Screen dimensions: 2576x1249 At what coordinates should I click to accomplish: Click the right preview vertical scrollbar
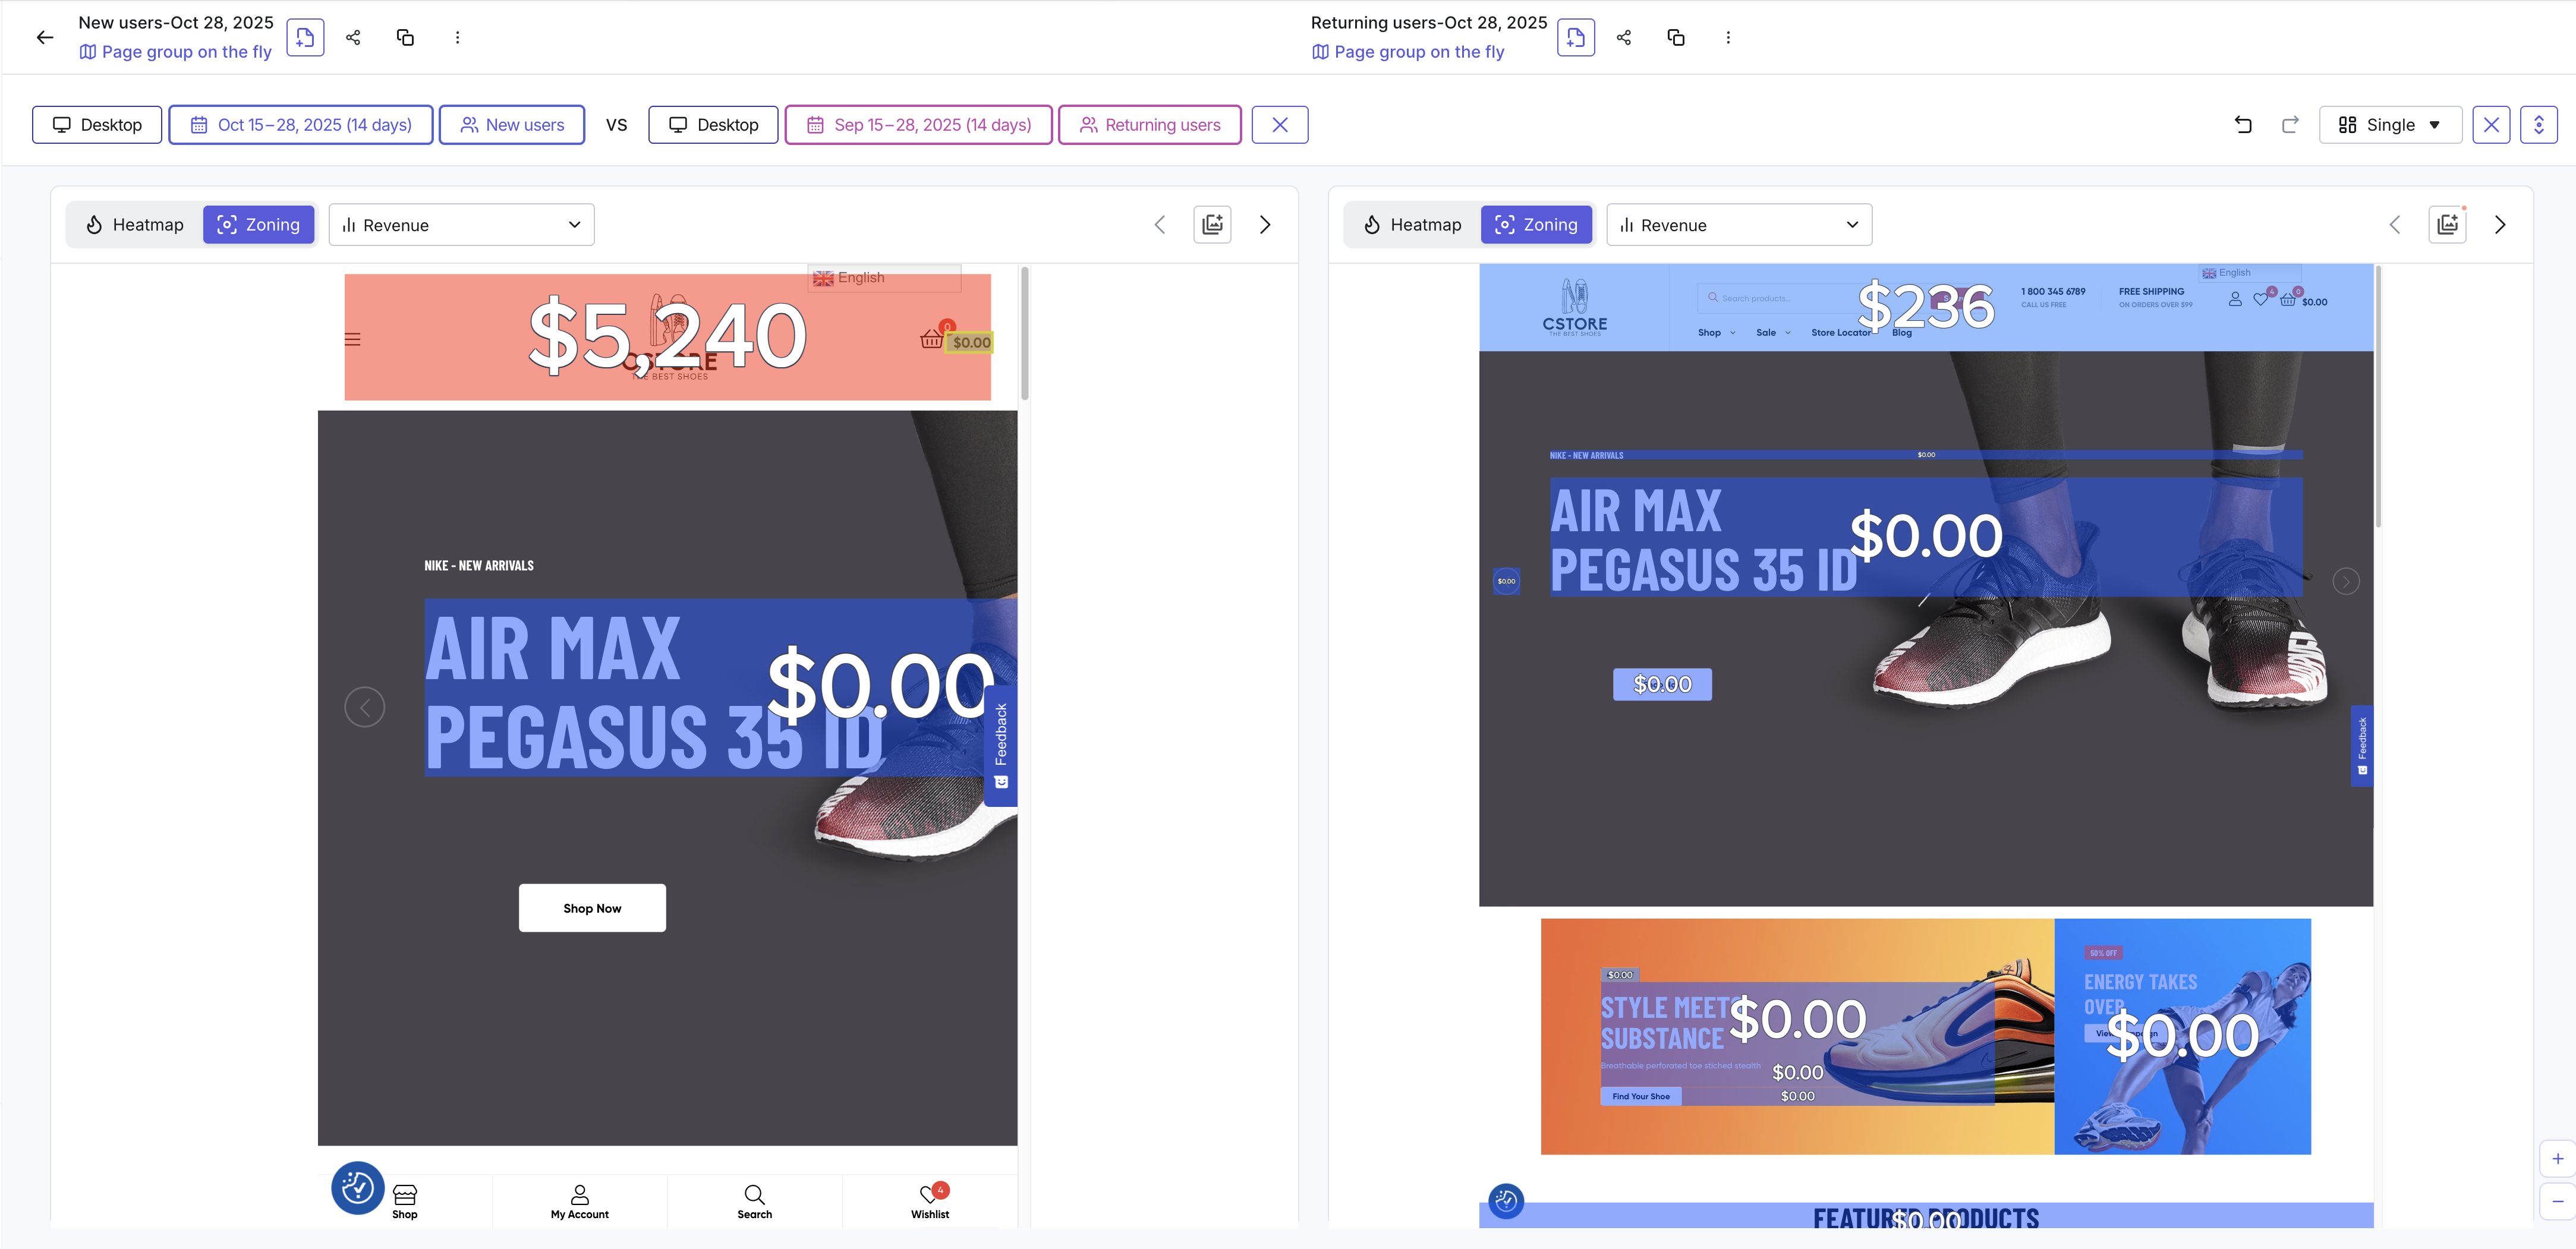coord(2378,396)
